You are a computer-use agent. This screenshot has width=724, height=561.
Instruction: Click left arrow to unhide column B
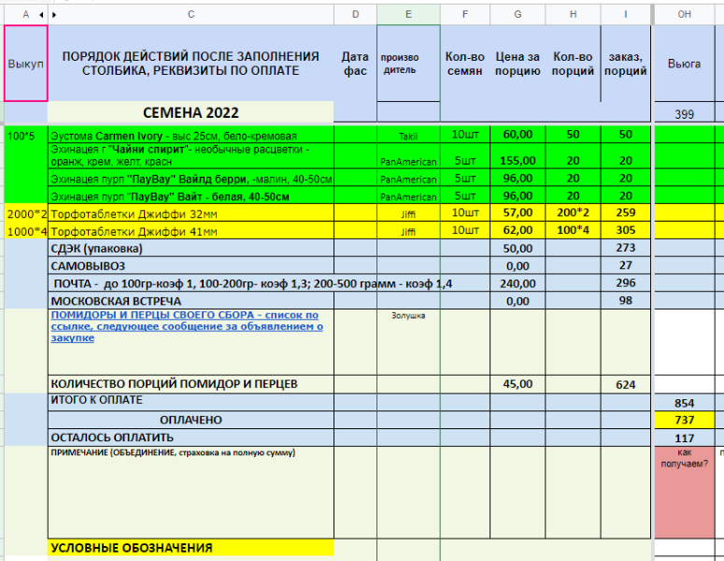pos(41,14)
